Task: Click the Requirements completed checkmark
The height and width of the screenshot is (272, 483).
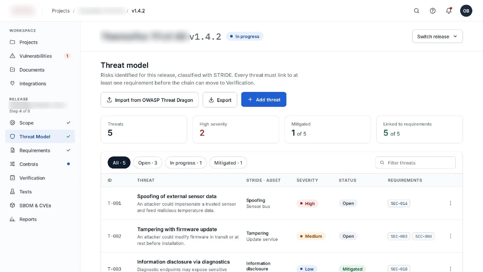Action: coord(69,150)
